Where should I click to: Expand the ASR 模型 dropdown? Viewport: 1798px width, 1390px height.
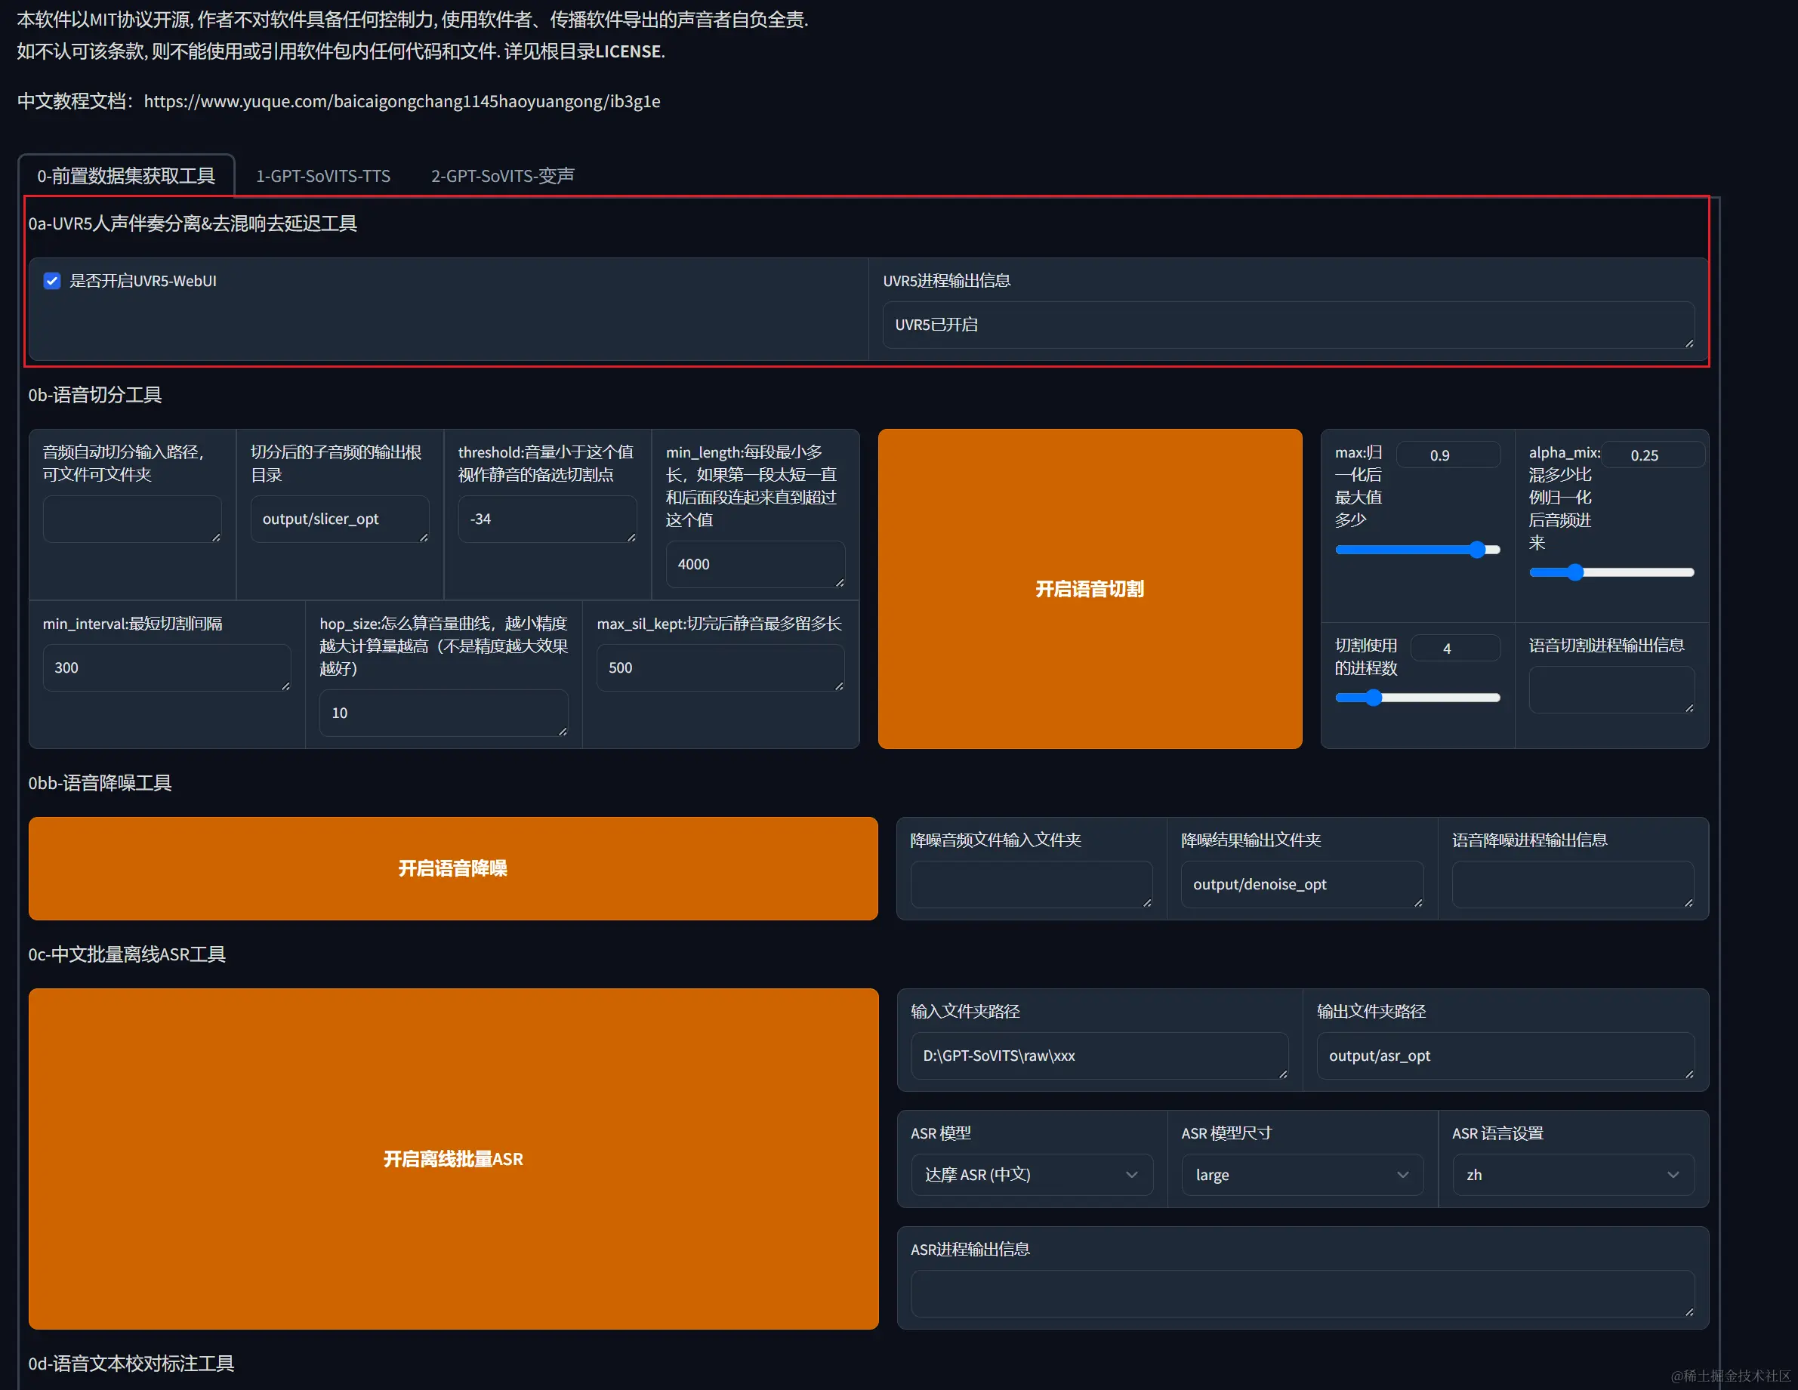click(1032, 1174)
